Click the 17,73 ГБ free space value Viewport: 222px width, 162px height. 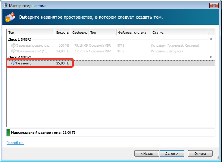tap(81, 51)
